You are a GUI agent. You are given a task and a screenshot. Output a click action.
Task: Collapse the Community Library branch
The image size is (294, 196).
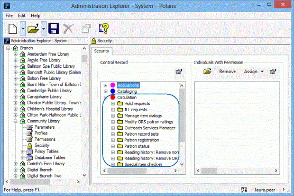pos(15,121)
